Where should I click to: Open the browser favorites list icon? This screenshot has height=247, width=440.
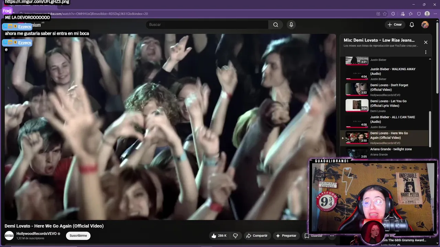coord(410,14)
